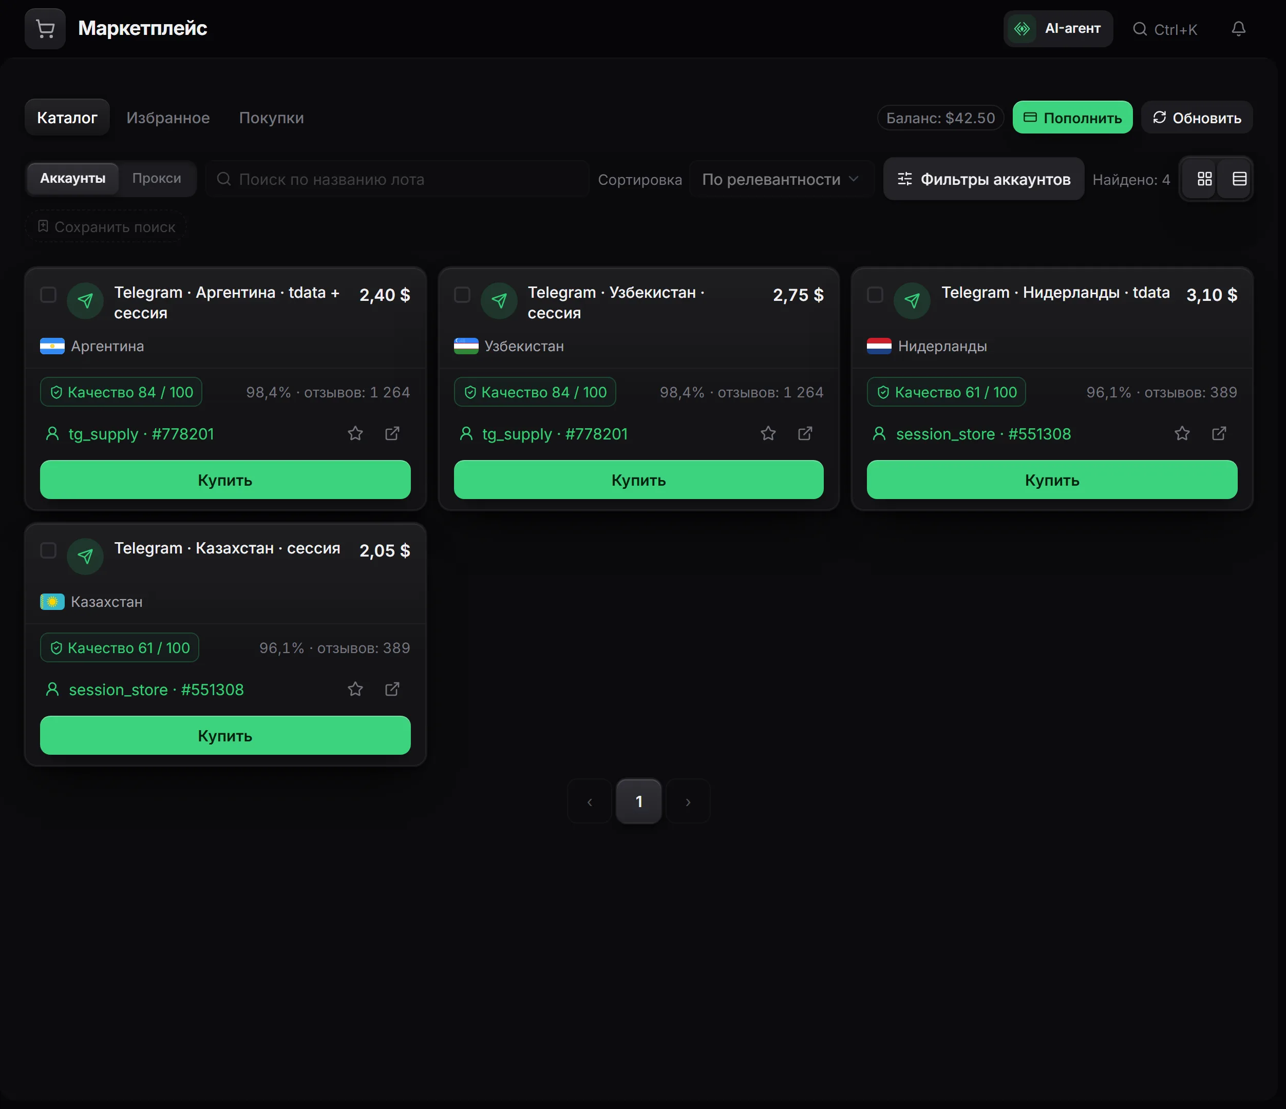
Task: Open the Каталог tab
Action: click(x=67, y=118)
